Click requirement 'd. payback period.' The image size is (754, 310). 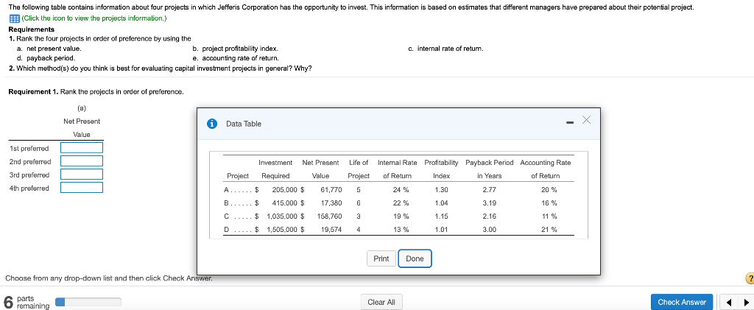(45, 58)
